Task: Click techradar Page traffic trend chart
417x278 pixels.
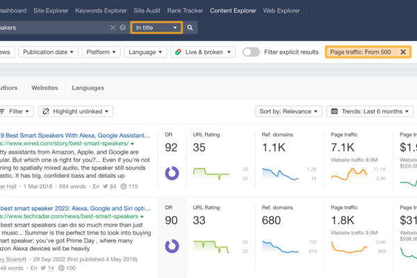Action: click(x=349, y=247)
